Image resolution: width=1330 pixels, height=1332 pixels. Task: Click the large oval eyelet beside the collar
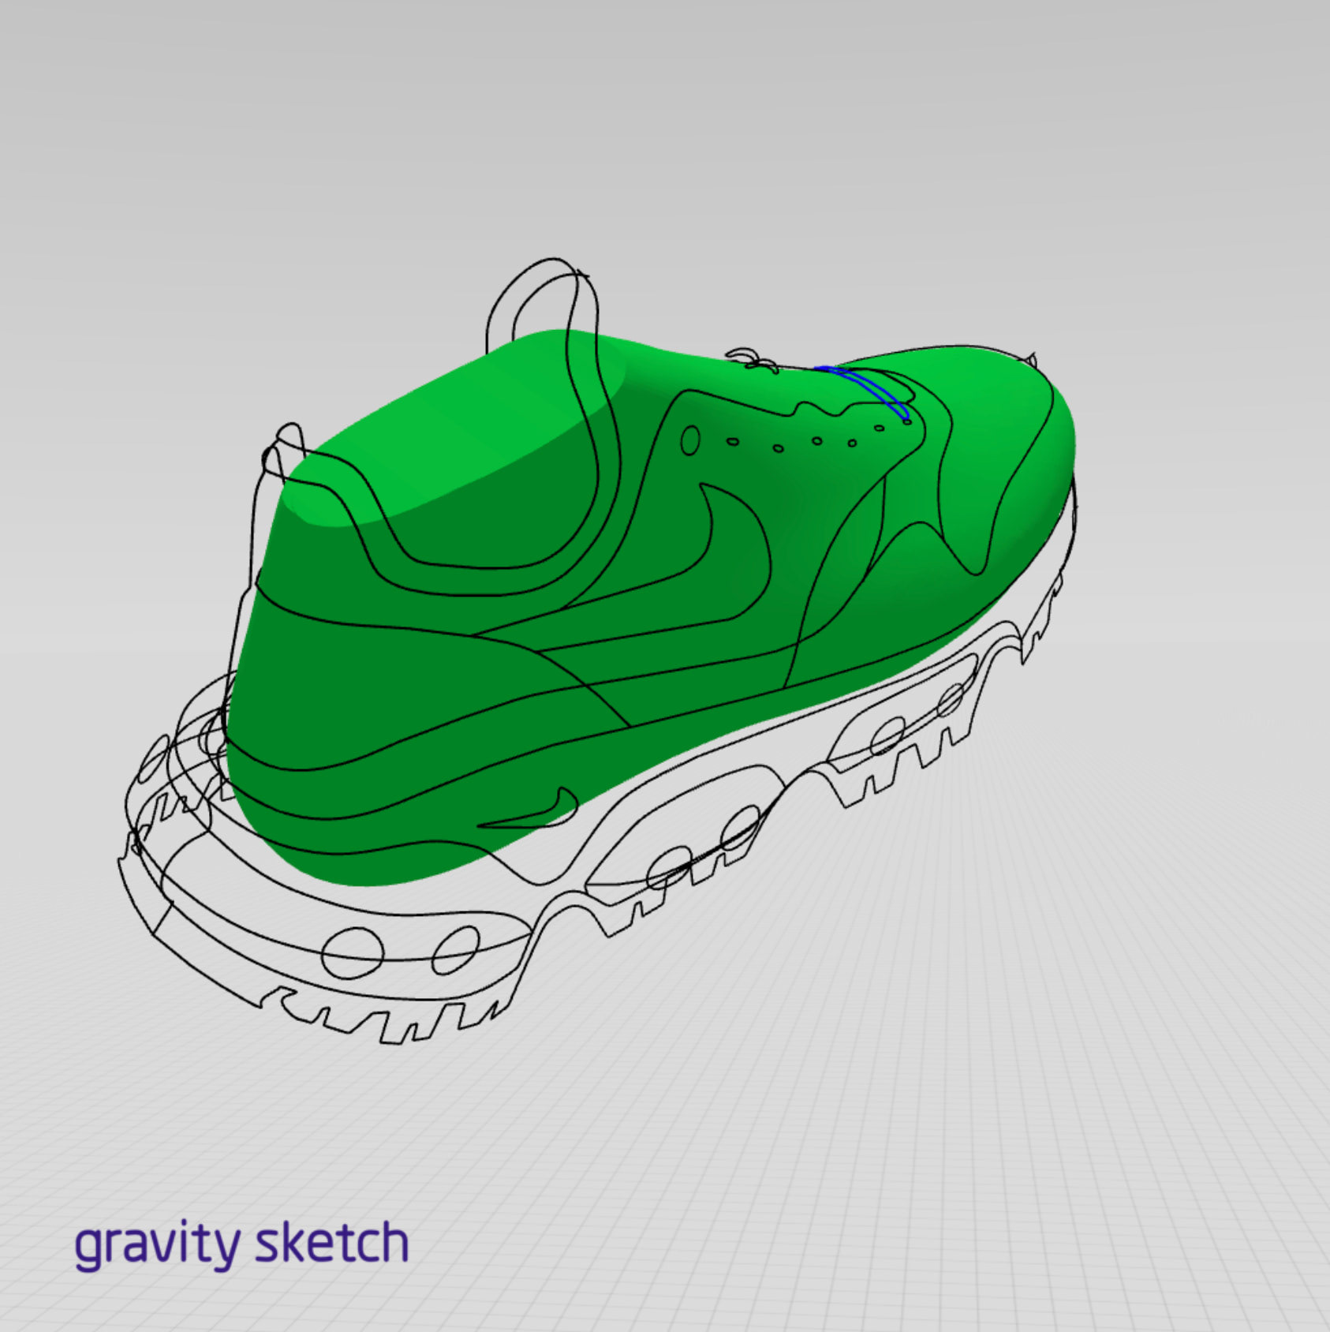click(689, 440)
